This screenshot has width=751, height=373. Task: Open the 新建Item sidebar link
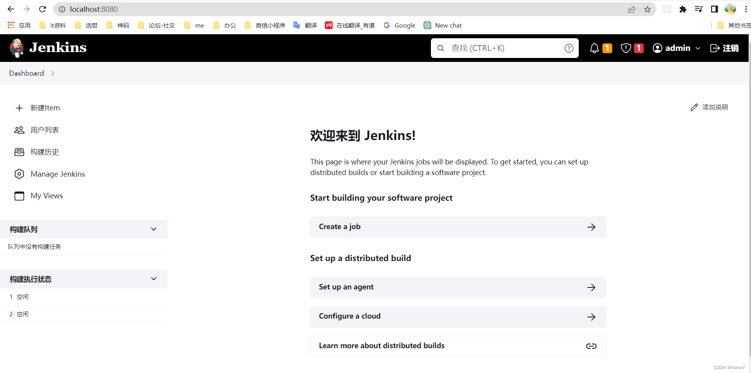click(x=45, y=108)
